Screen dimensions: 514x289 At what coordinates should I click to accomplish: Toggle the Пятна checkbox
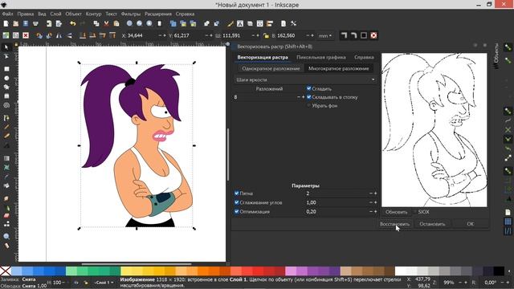237,193
